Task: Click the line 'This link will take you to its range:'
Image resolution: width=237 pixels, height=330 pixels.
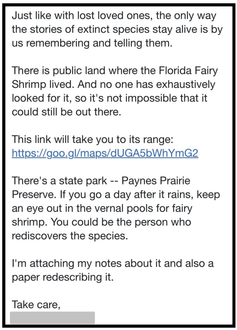Action: 93,139
